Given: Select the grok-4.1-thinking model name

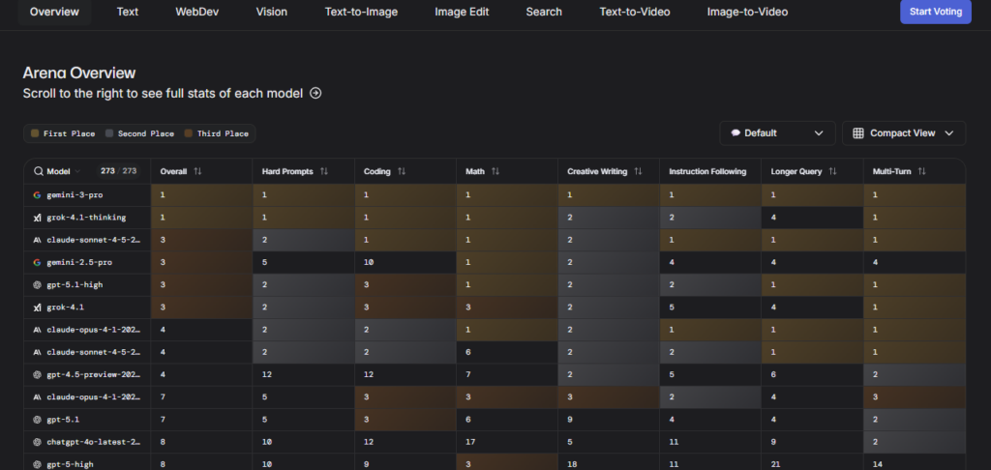Looking at the screenshot, I should [85, 218].
